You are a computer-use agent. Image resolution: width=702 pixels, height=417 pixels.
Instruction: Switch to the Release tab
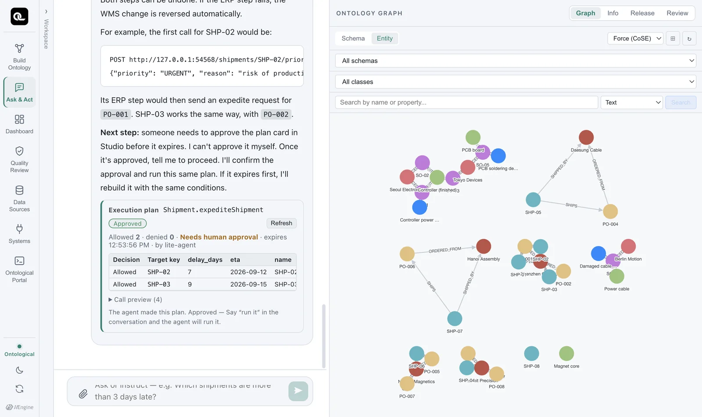coord(642,13)
